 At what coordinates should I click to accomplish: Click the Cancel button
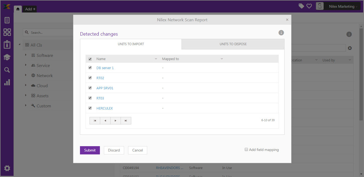pyautogui.click(x=138, y=150)
